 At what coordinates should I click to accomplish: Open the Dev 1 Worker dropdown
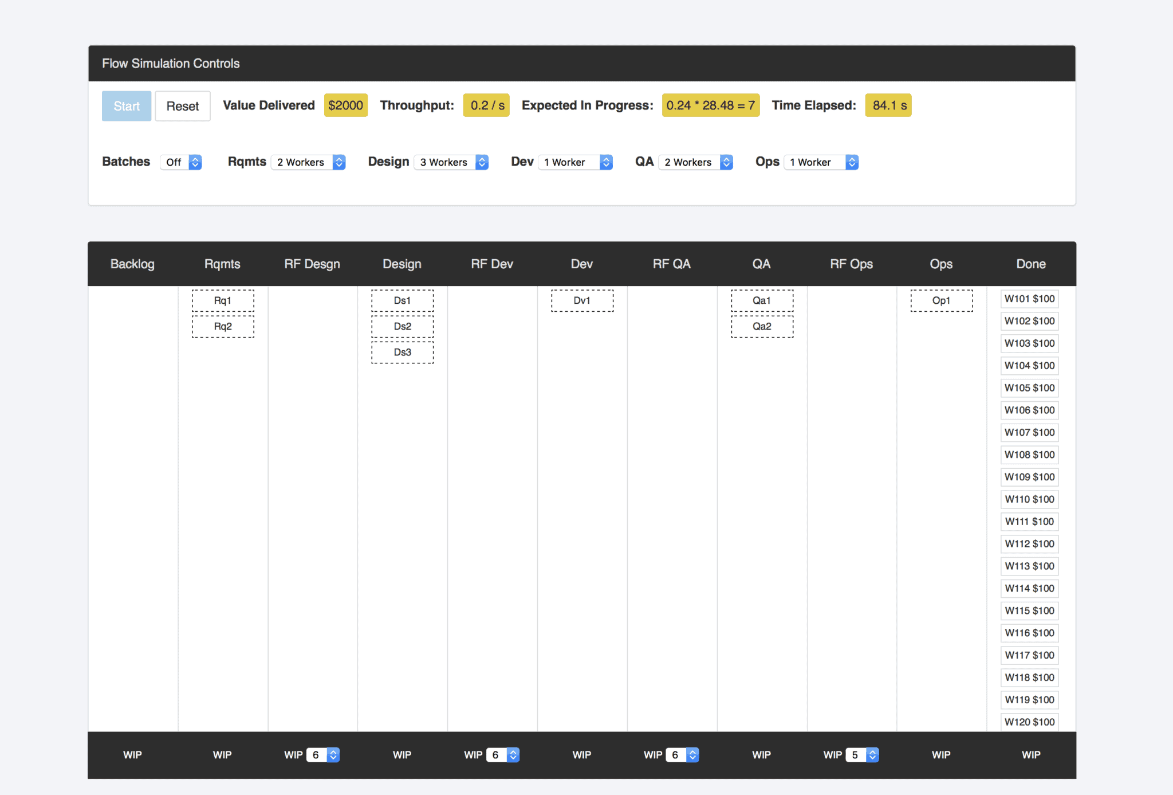tap(576, 162)
